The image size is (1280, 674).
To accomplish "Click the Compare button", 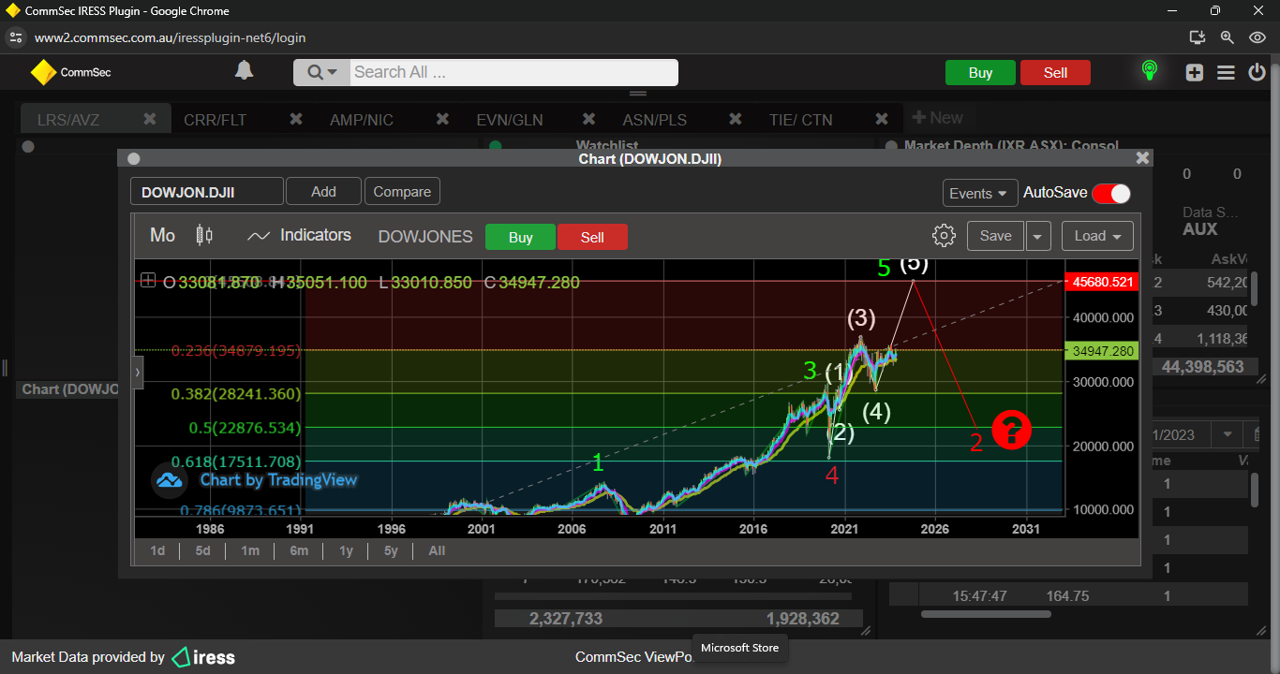I will pyautogui.click(x=402, y=192).
